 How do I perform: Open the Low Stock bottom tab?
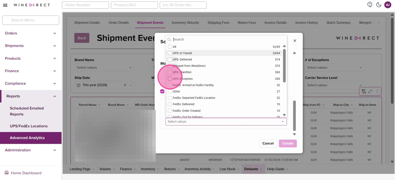coord(229,169)
